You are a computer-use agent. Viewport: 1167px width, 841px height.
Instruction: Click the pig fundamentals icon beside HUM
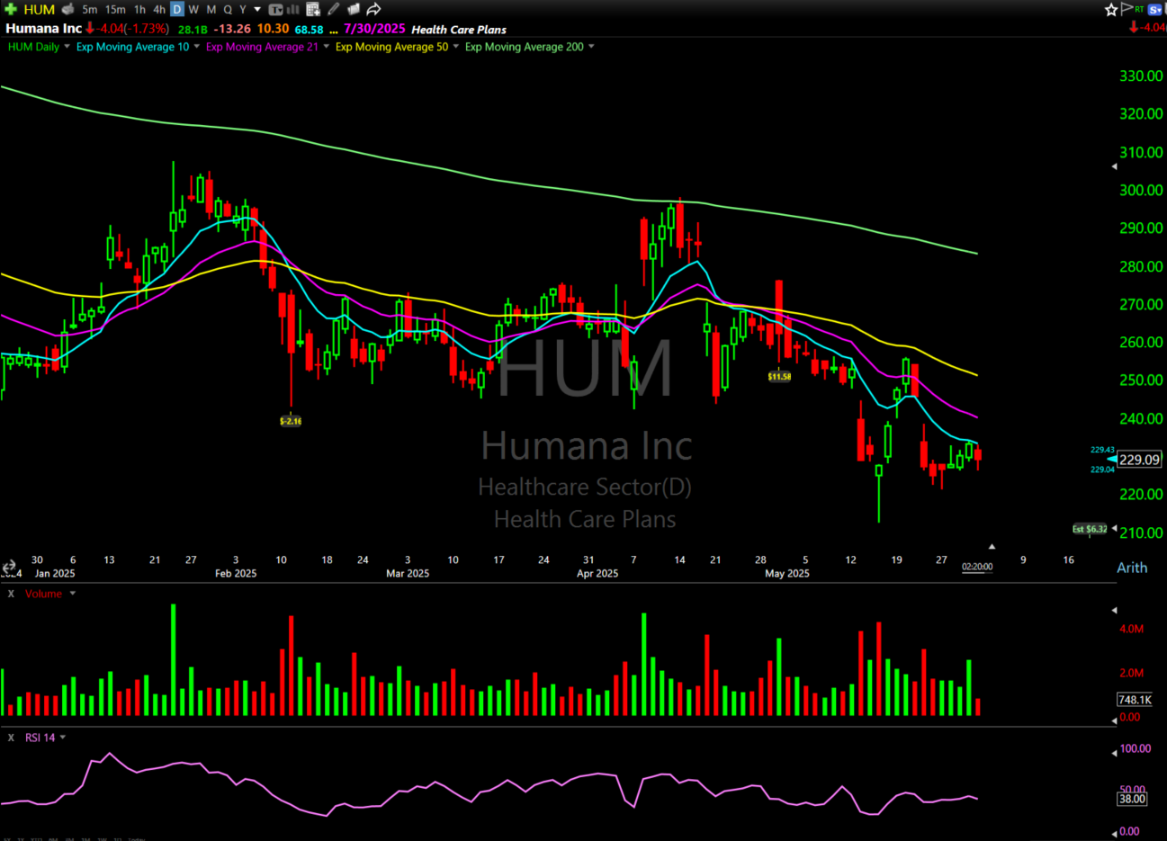67,9
